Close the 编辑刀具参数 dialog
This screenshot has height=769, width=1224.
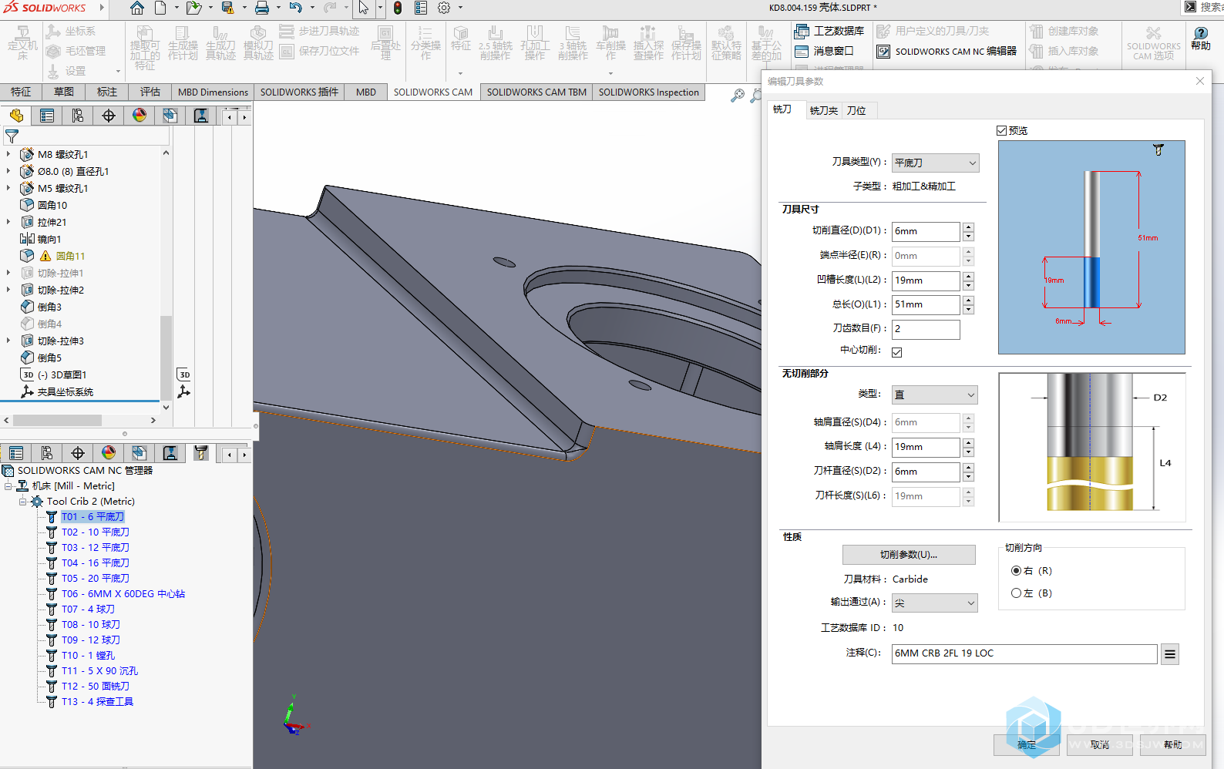pos(1200,81)
